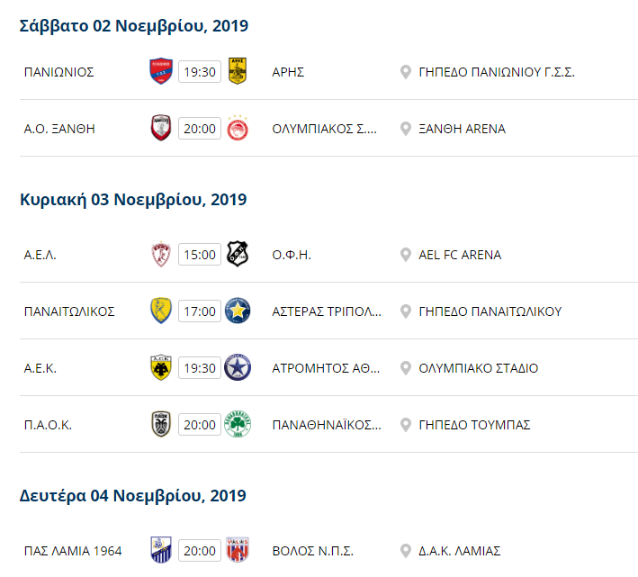Viewport: 638px width, 577px height.
Task: Click the 19:30 ΠΑΝΙΩΝΙΟΣ–ΑΡΗΣ time box
Action: tap(200, 72)
